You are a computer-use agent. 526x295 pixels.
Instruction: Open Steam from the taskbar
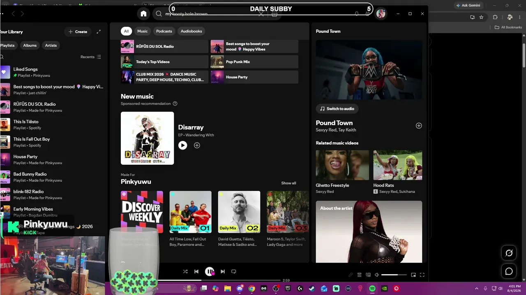coord(312,288)
